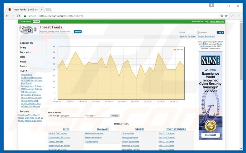246x153 pixels.
Task: Open Threat Feeds Map link
Action: pos(30,101)
